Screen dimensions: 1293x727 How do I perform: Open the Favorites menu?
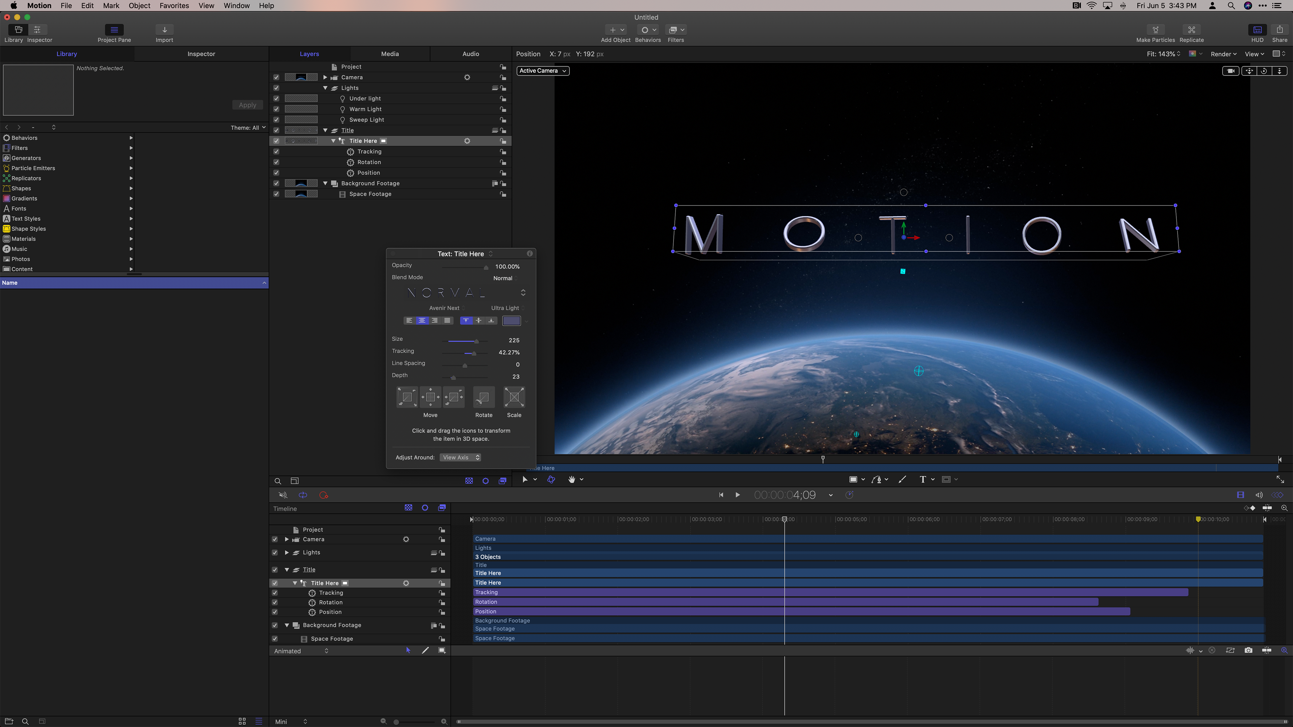pos(174,5)
